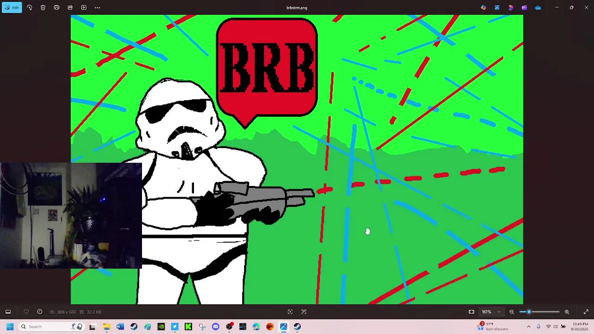Open first Steam icon on taskbar
The height and width of the screenshot is (334, 594).
[x=134, y=327]
